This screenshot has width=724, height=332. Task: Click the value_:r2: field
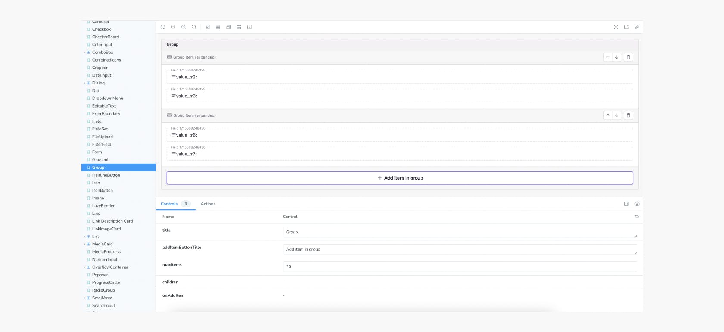click(x=400, y=77)
